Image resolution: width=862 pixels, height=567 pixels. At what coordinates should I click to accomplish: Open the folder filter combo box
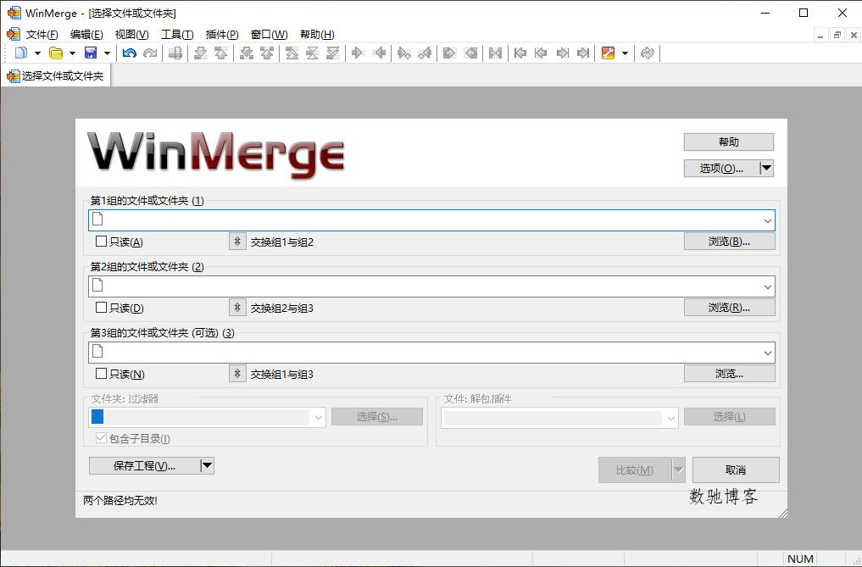tap(208, 418)
